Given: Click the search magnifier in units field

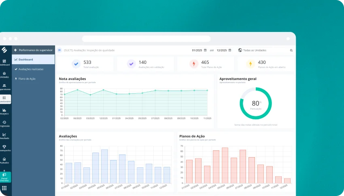Looking at the screenshot, I should tap(291, 51).
